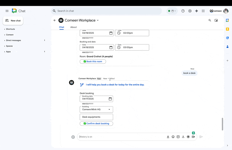This screenshot has width=232, height=150.
Task: Open the Building Comeen/Mink HQ dropdown
Action: (96, 110)
